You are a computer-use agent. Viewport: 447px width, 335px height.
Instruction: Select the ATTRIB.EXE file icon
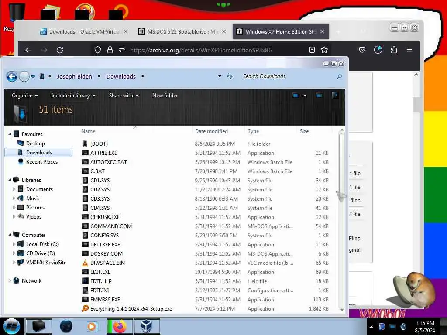85,153
